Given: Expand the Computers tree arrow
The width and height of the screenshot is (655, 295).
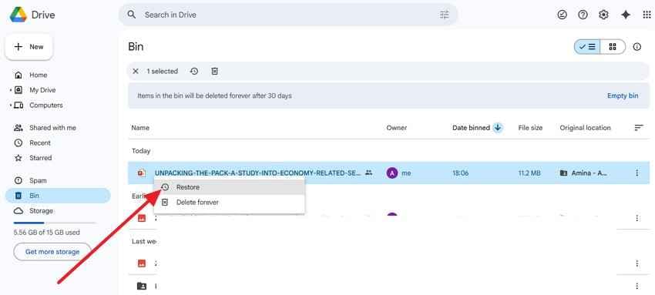Looking at the screenshot, I should (11, 106).
